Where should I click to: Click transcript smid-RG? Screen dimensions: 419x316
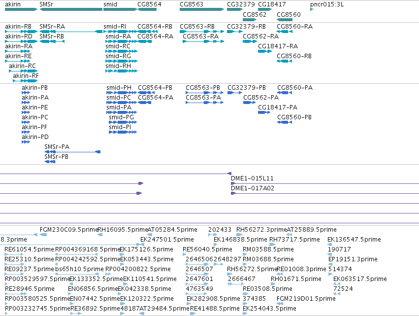(121, 61)
